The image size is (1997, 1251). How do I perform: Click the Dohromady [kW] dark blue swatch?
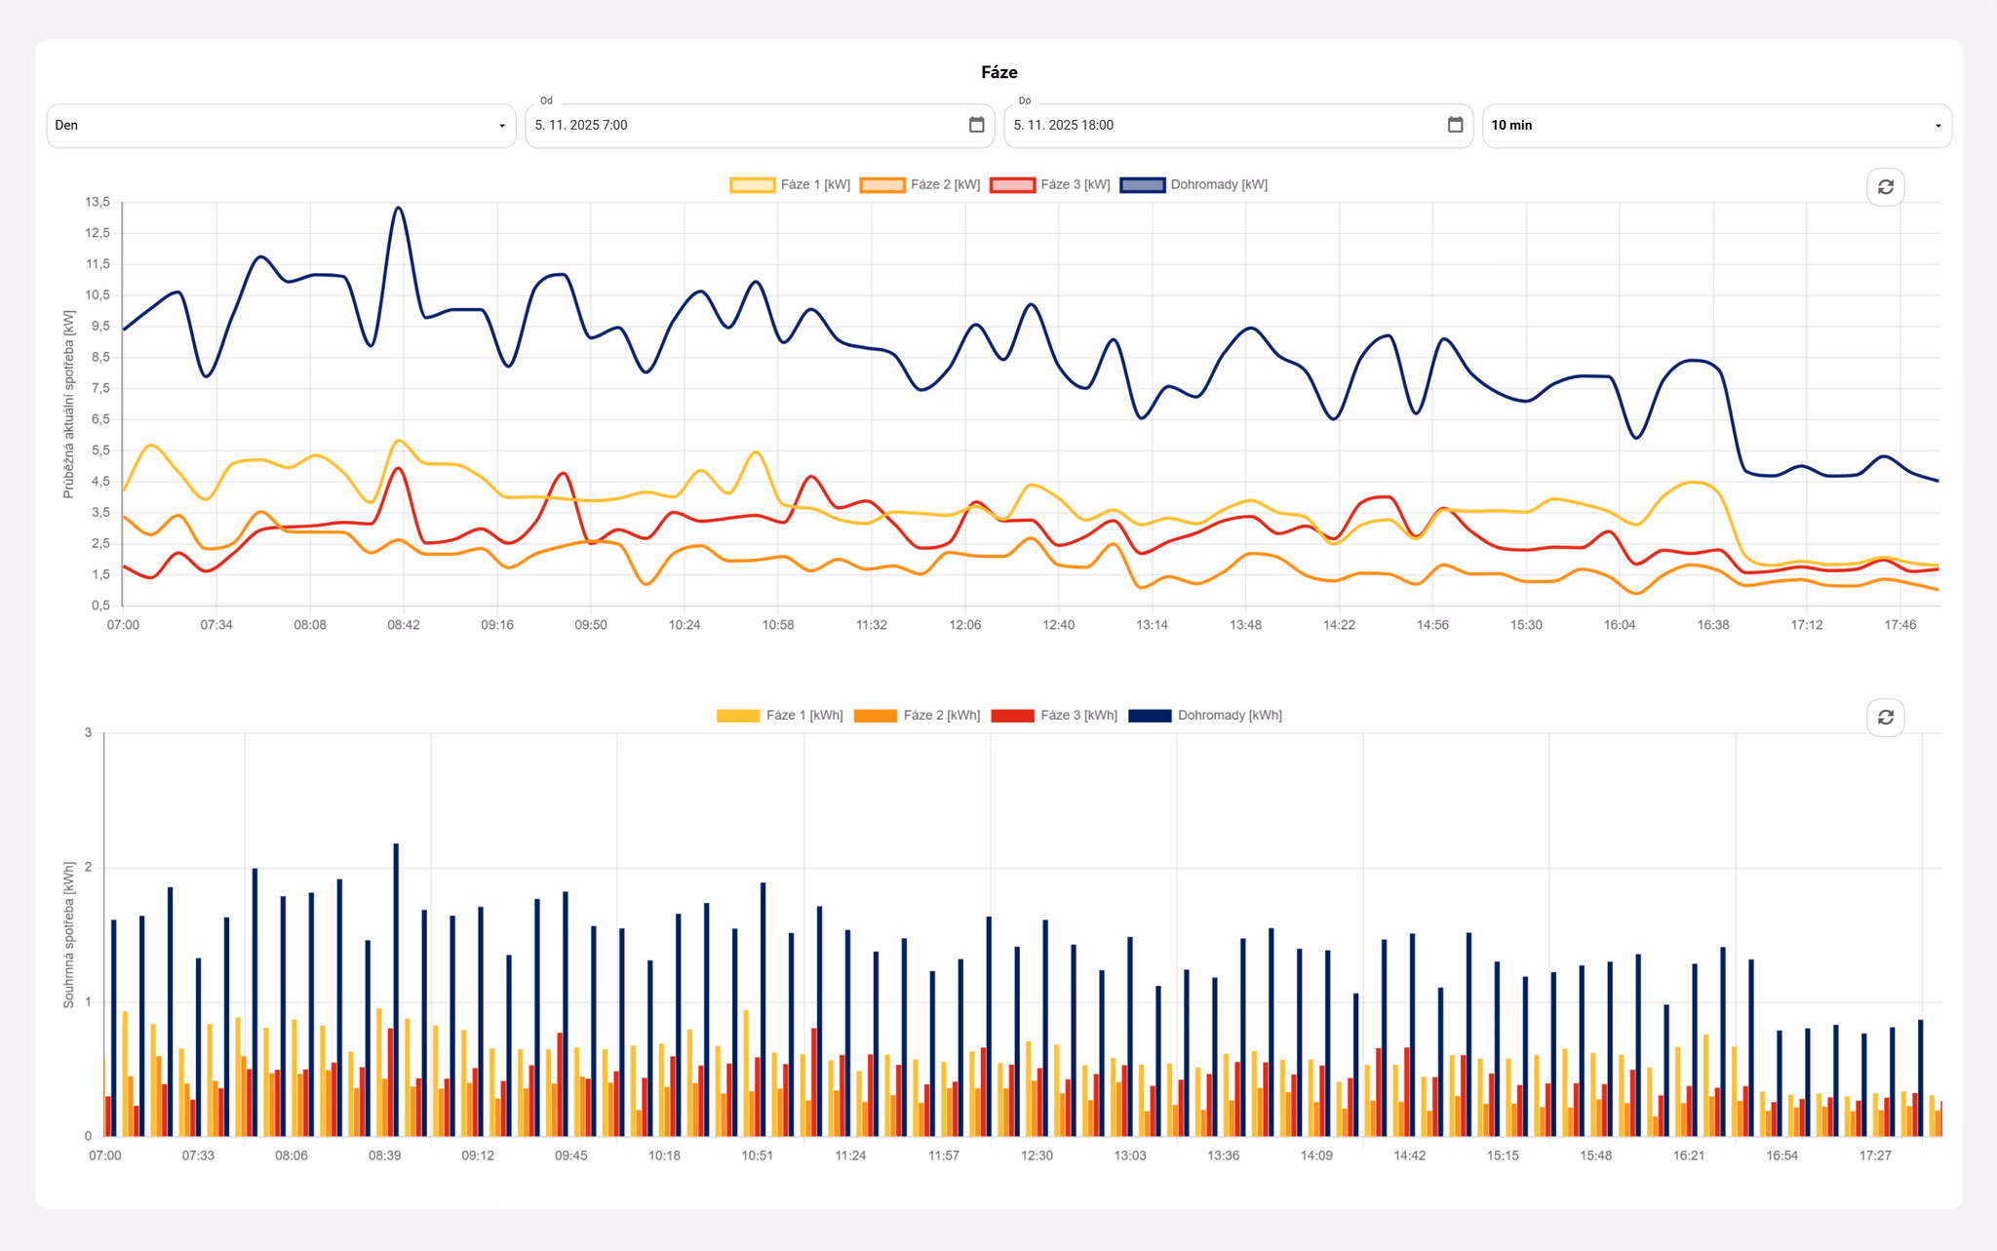pyautogui.click(x=1142, y=185)
